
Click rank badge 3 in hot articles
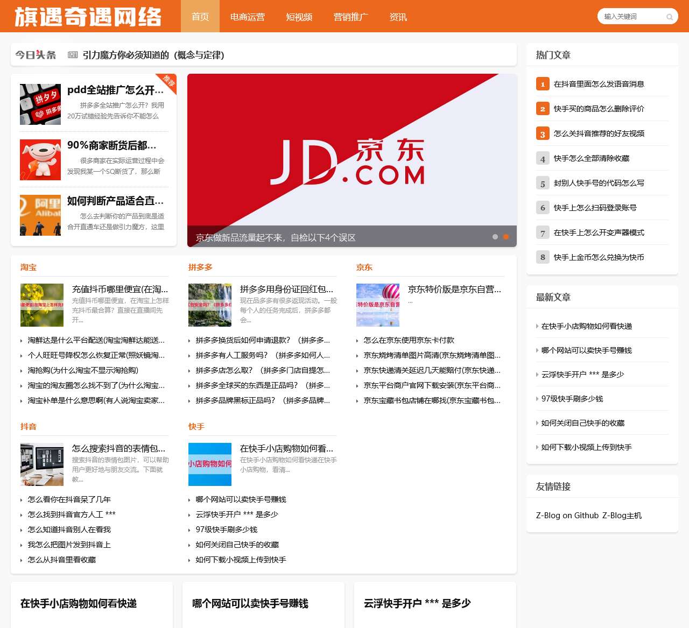pyautogui.click(x=543, y=133)
